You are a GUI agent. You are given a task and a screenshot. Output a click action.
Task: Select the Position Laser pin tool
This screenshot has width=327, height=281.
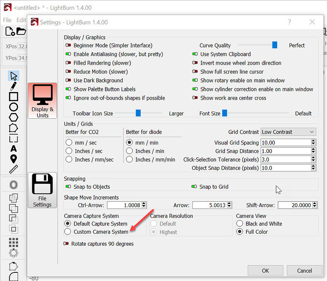13,159
